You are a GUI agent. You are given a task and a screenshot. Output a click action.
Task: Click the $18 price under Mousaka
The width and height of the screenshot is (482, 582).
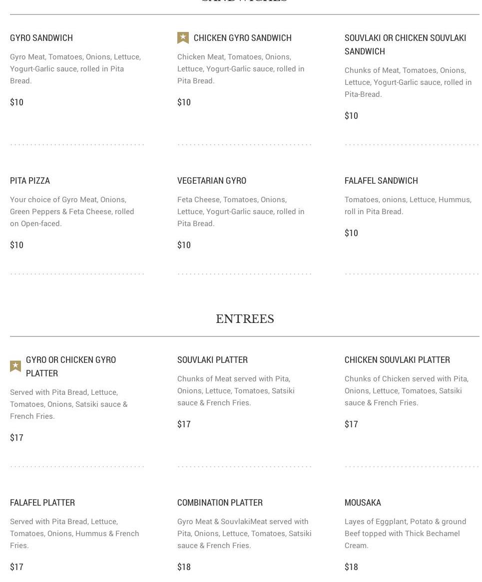(351, 567)
